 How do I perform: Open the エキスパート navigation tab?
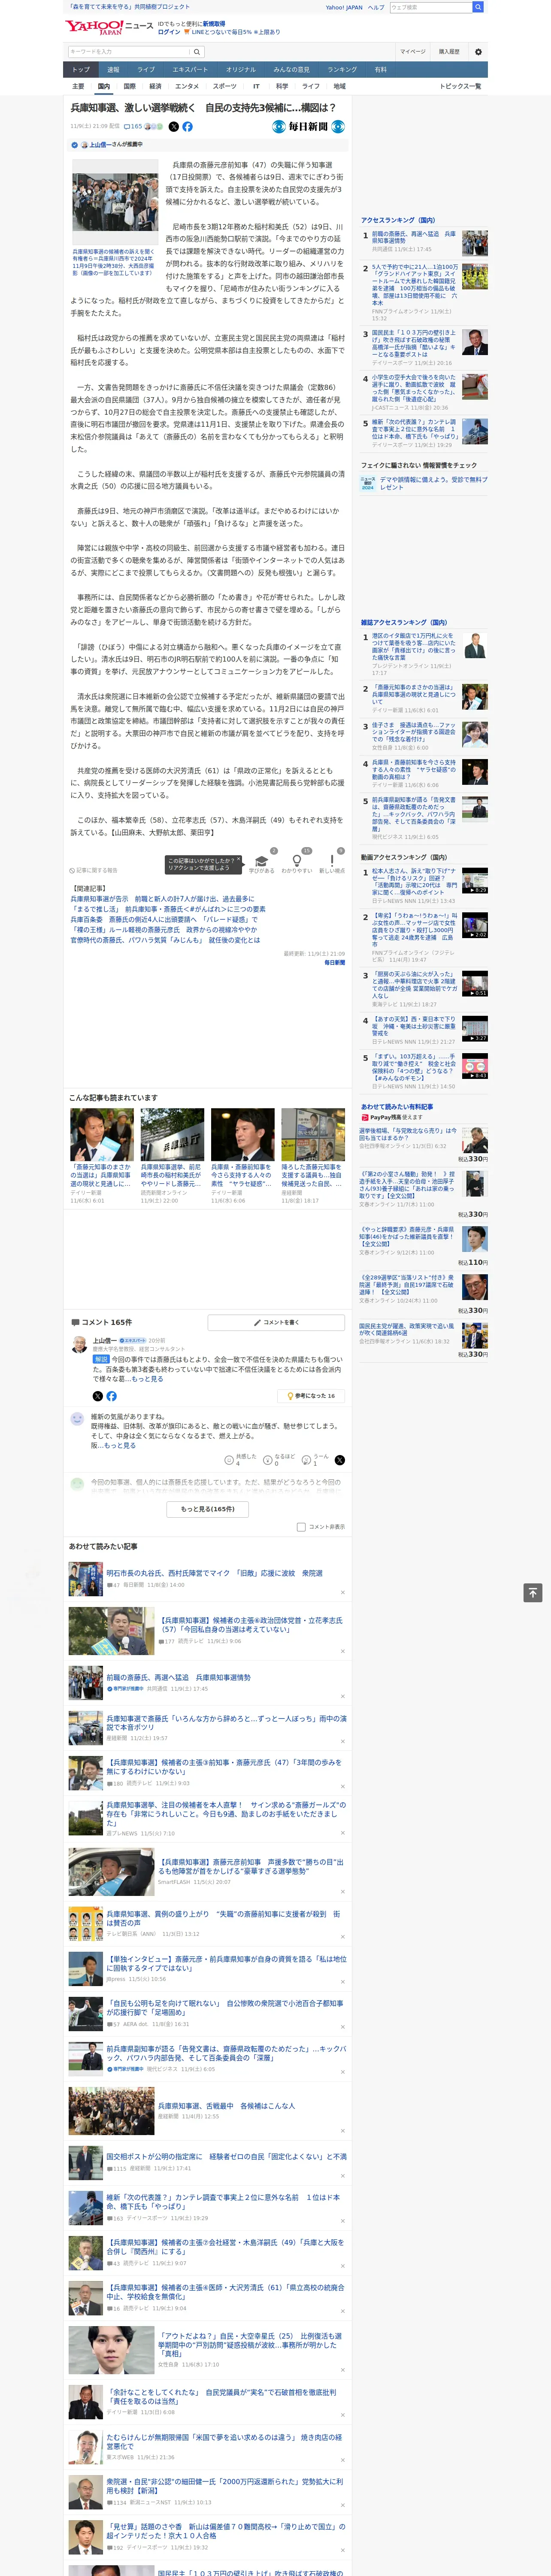(190, 69)
